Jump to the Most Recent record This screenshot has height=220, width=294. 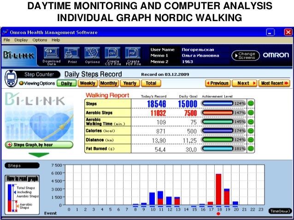274,83
